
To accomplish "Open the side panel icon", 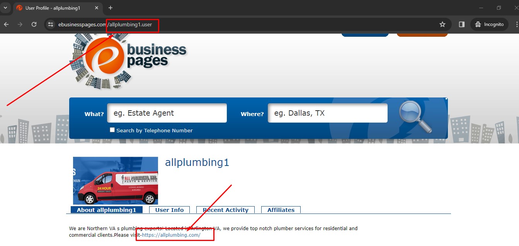I will tap(461, 24).
